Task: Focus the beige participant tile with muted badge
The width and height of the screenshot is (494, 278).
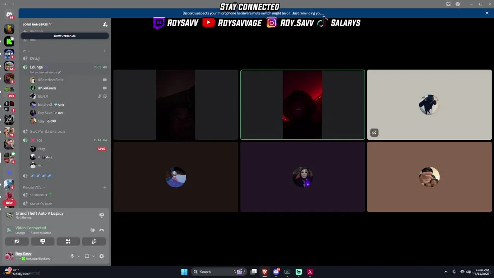Action: coord(430,105)
